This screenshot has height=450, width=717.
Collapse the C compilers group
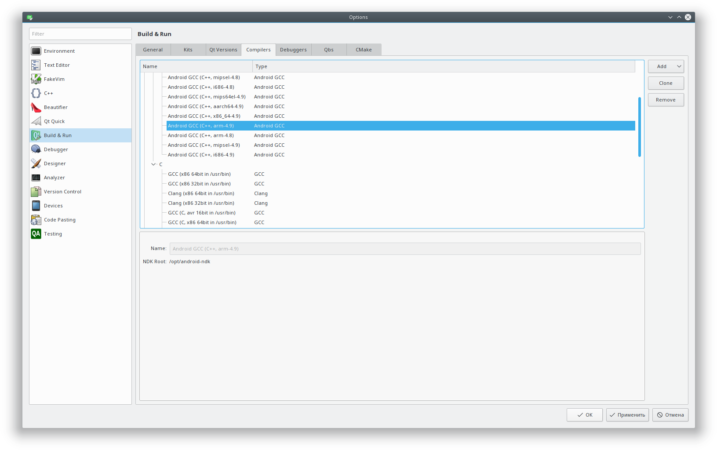click(x=153, y=164)
